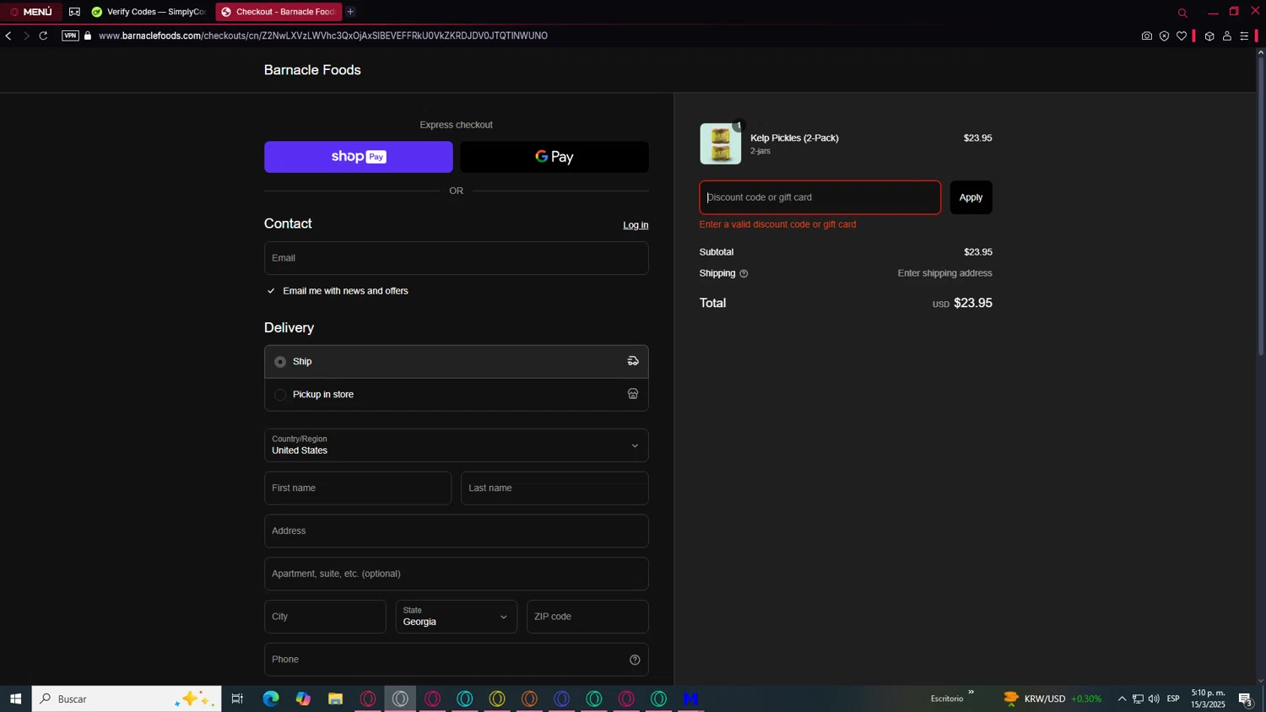
Task: View site security lock info
Action: coord(88,35)
